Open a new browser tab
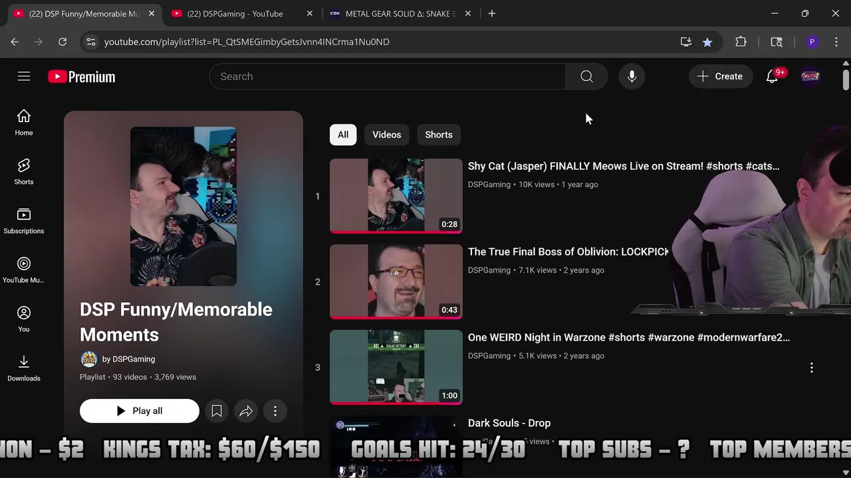Image resolution: width=851 pixels, height=478 pixels. [492, 13]
